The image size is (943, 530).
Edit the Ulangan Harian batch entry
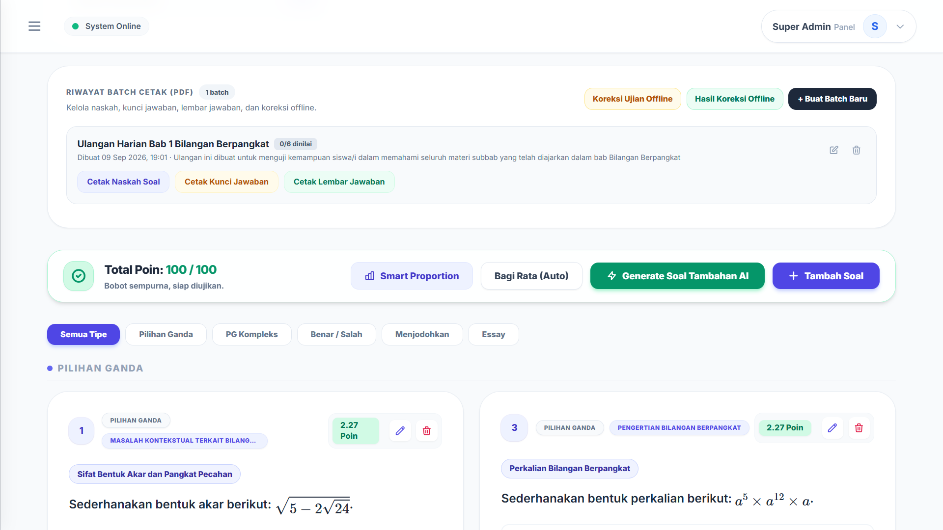click(834, 150)
